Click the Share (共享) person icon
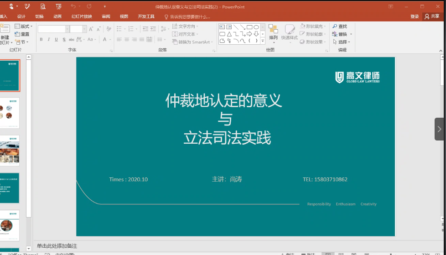The image size is (446, 255). [x=427, y=16]
